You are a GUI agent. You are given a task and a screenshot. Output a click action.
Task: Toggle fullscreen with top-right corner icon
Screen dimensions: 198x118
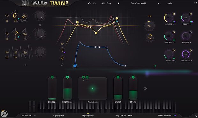pyautogui.click(x=195, y=3)
